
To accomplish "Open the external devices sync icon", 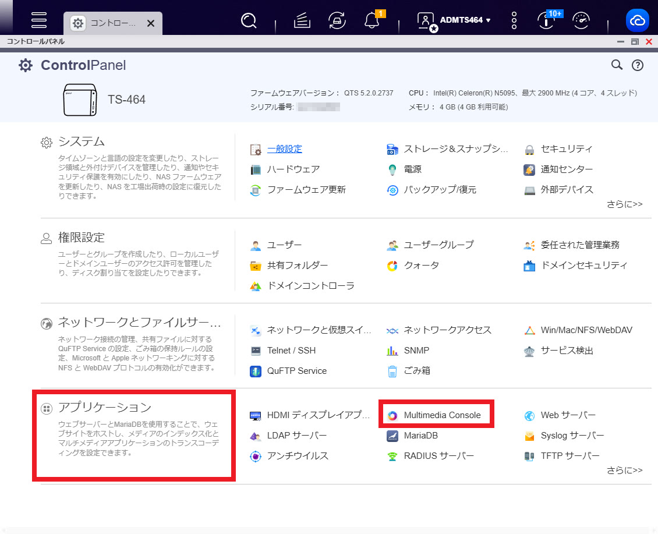I will [x=337, y=20].
